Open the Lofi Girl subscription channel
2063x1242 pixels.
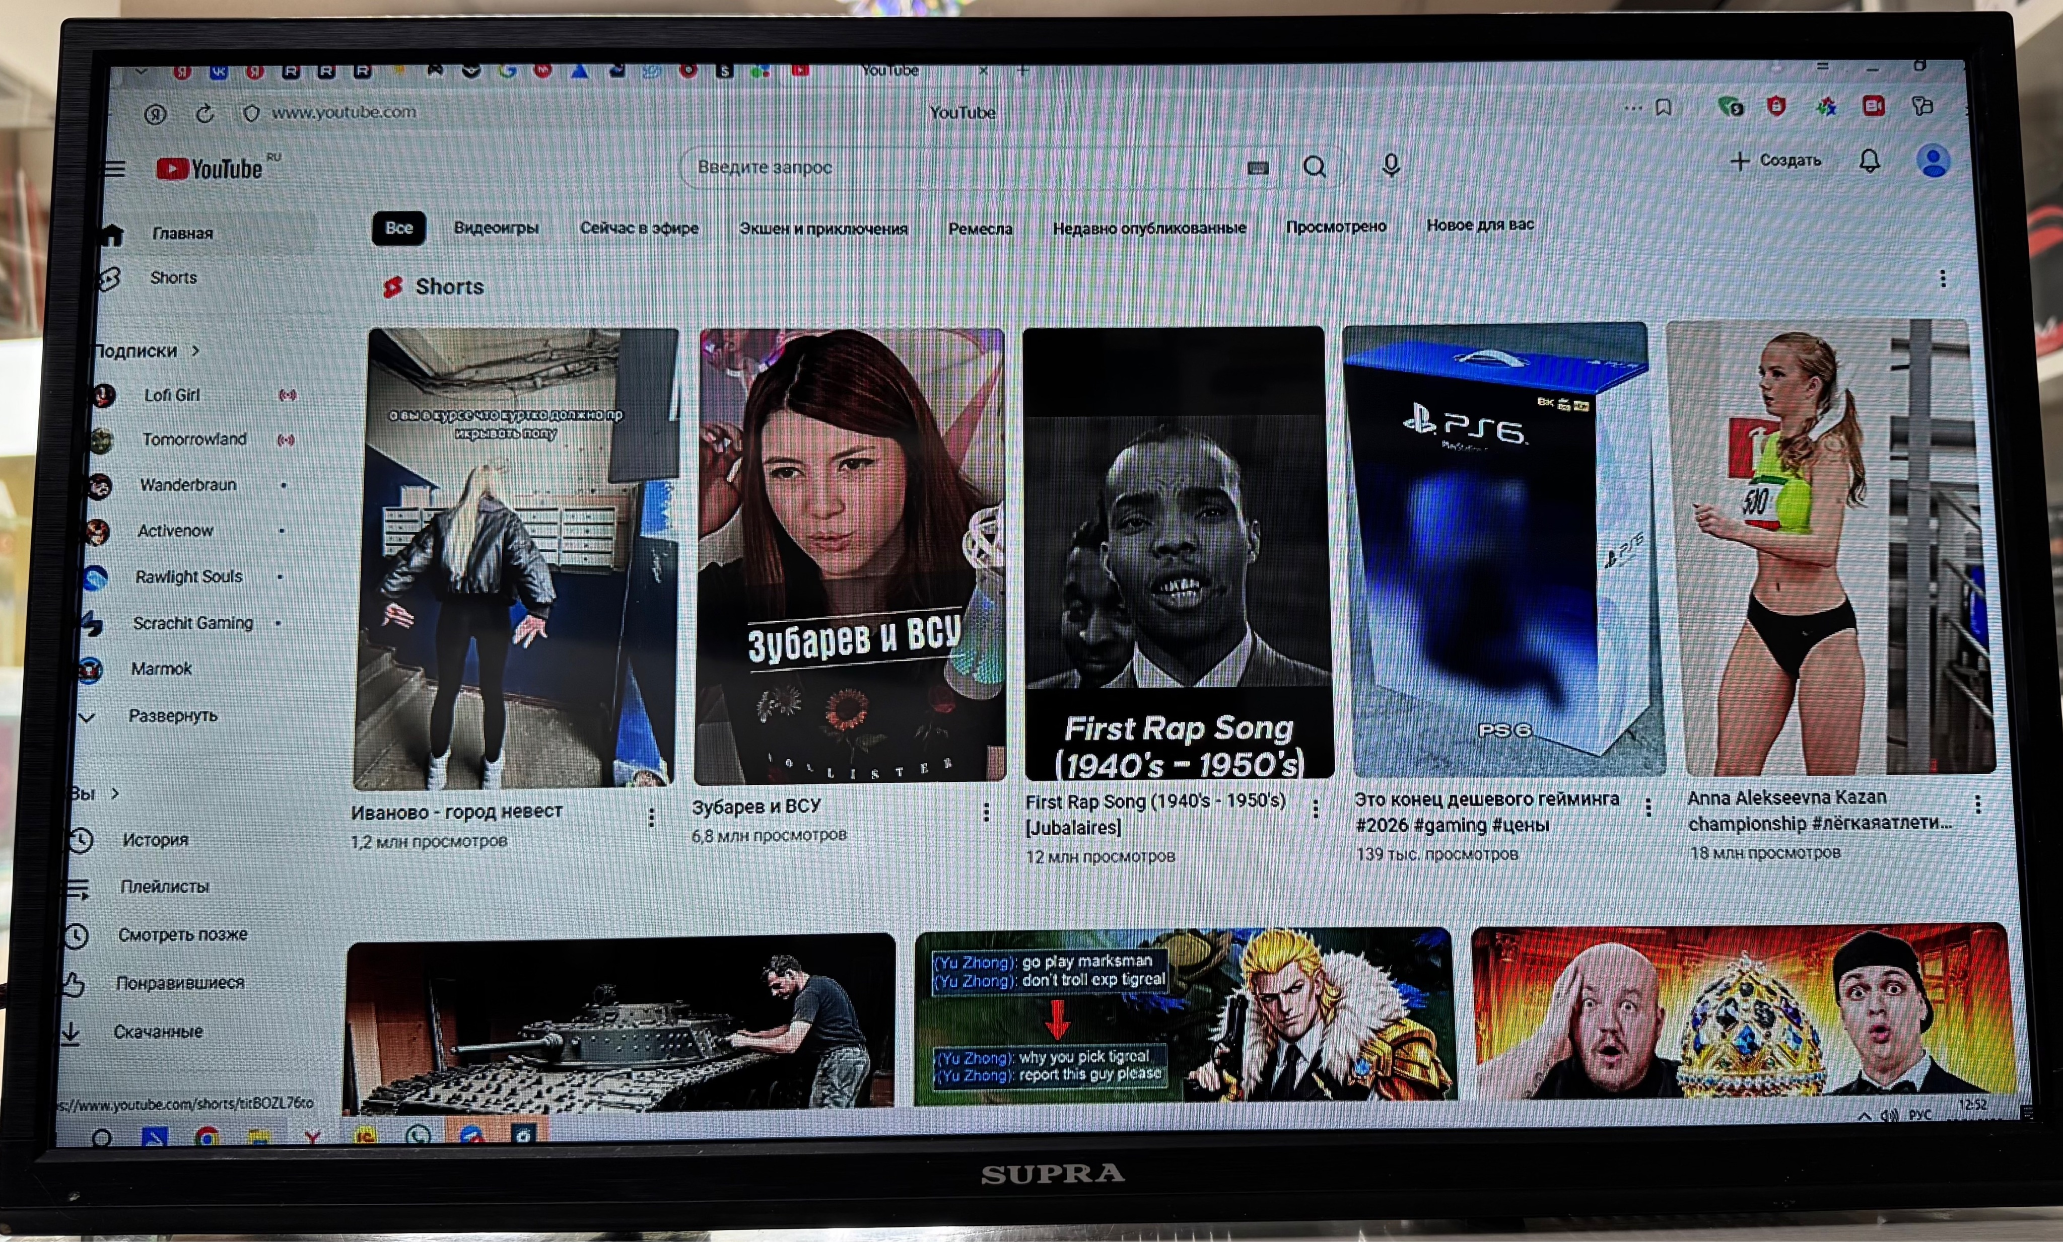172,395
